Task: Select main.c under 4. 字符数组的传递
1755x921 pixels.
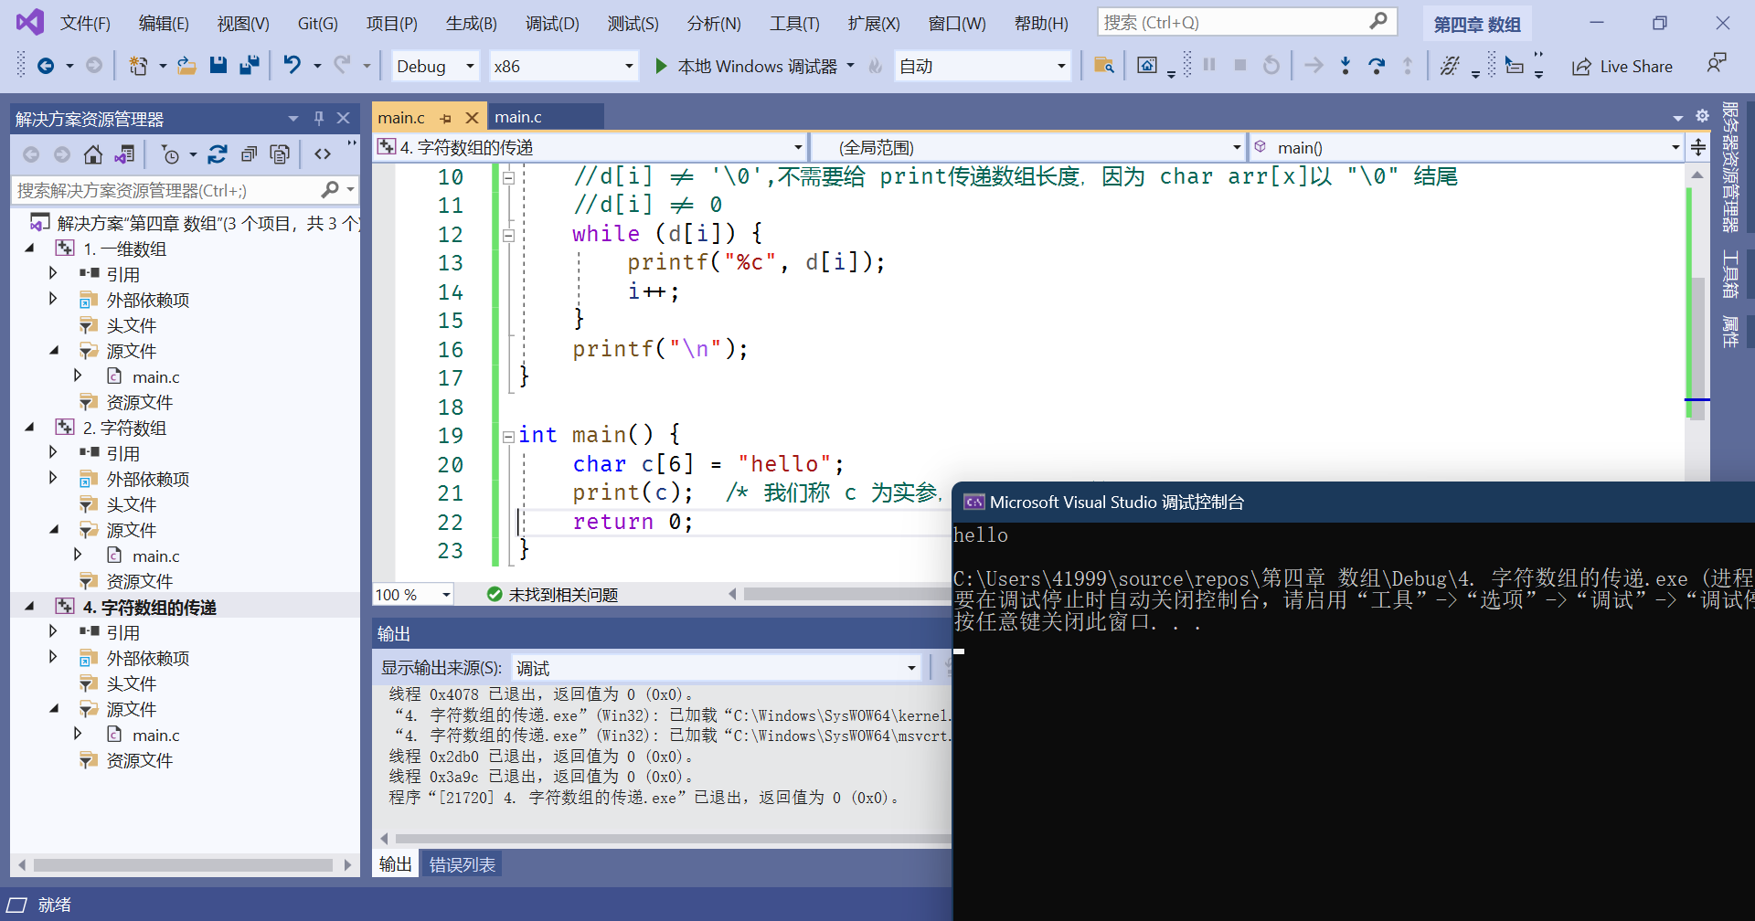Action: (x=155, y=735)
